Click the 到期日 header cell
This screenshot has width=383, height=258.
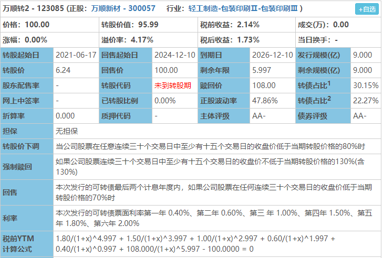pos(224,55)
